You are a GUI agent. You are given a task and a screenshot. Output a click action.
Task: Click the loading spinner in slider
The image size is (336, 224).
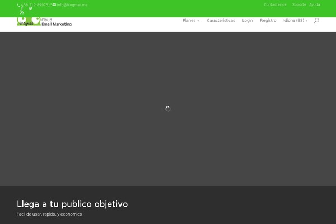pos(168,109)
